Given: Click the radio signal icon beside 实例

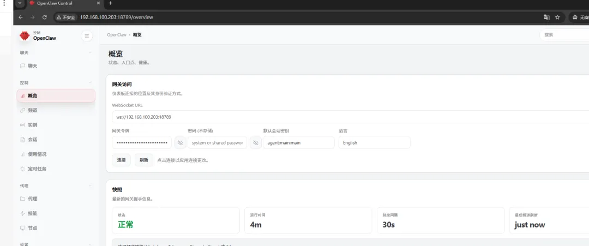Looking at the screenshot, I should pos(22,125).
